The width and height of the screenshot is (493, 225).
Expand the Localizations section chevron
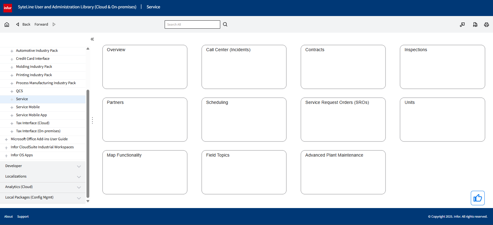coord(79,177)
